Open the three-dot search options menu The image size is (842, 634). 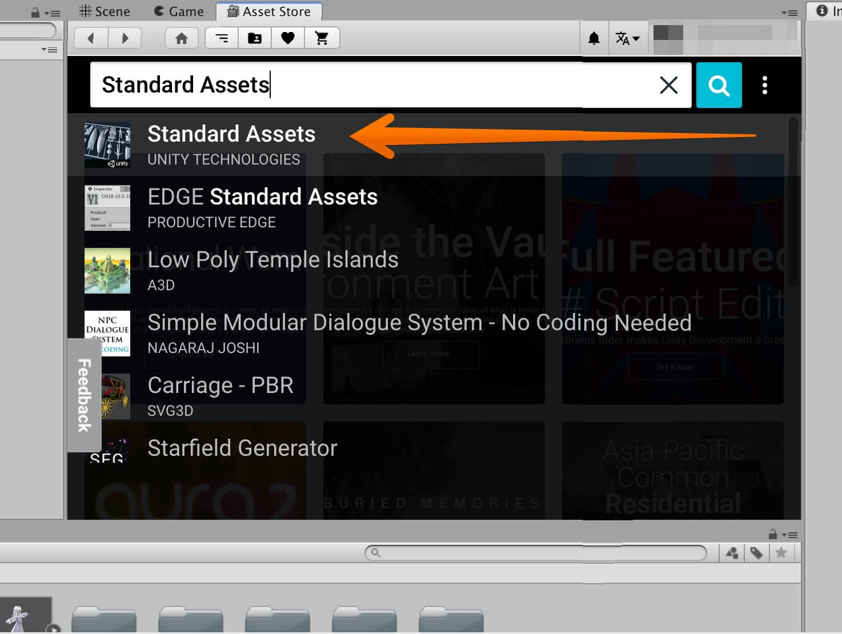tap(764, 85)
